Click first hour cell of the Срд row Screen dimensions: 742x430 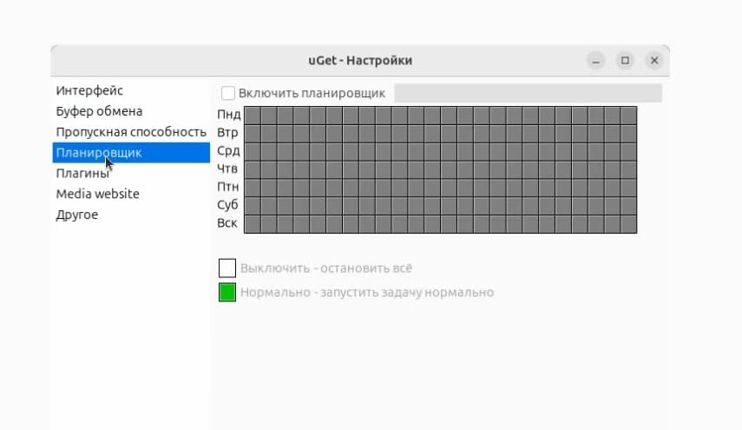pyautogui.click(x=253, y=151)
